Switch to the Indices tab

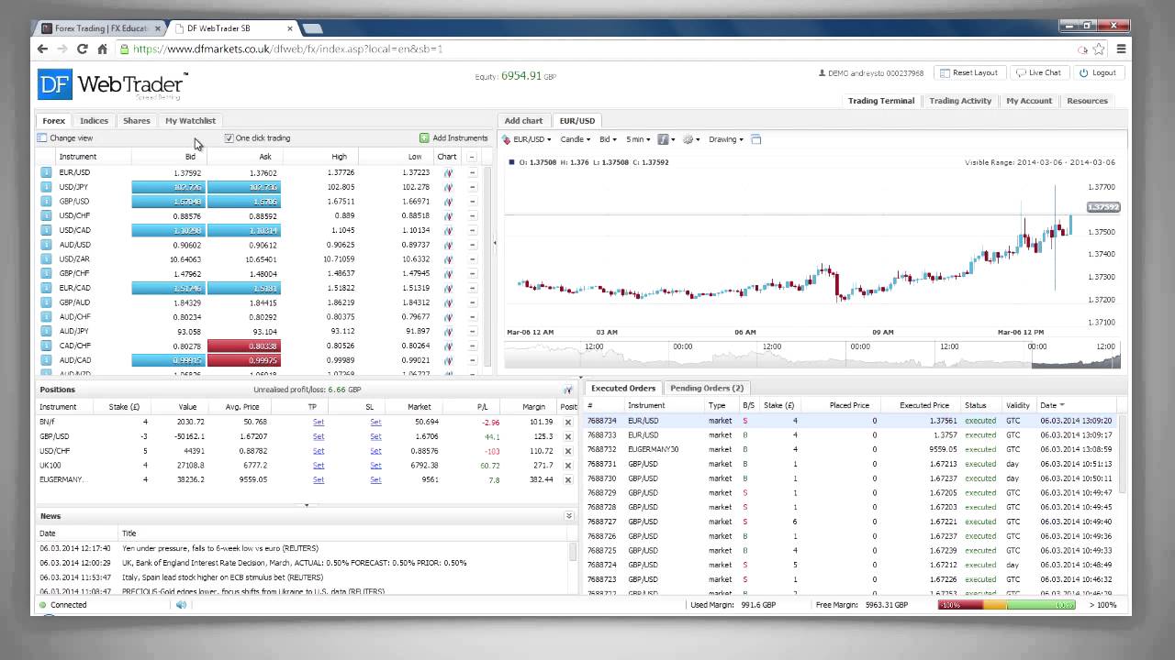point(94,121)
